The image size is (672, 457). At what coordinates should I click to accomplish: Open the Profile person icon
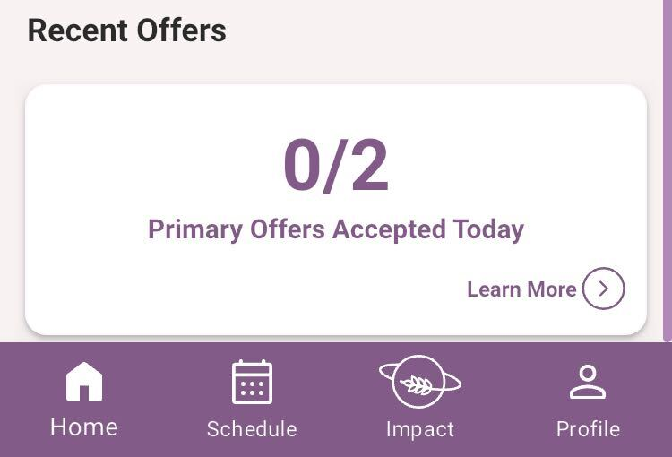point(588,382)
